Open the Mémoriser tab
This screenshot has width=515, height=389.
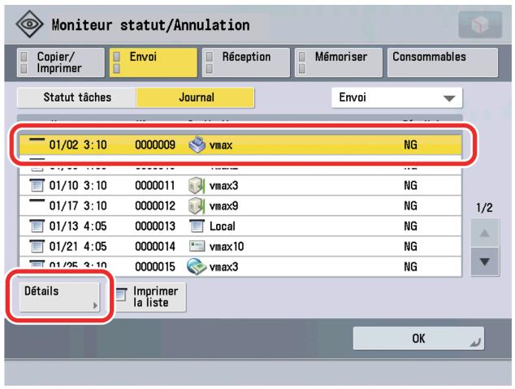coord(339,63)
